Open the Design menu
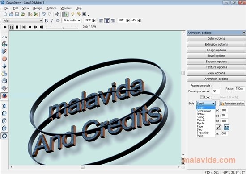 click(x=38, y=8)
